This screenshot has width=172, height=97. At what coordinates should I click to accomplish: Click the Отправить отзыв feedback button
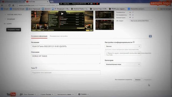coord(14,30)
